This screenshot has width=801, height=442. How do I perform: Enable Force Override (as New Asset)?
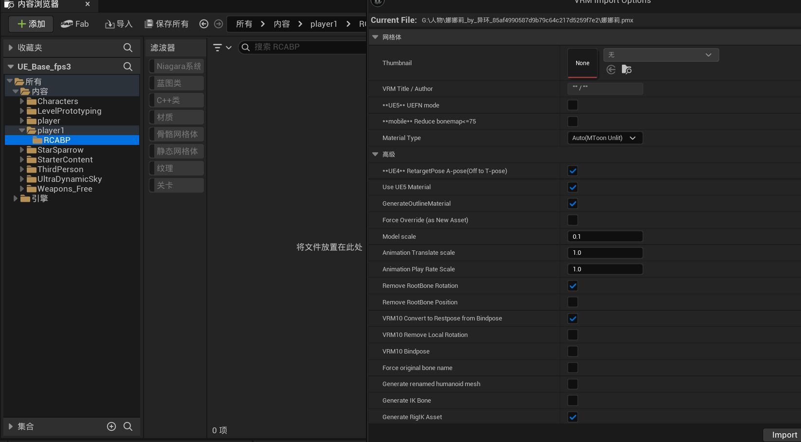pyautogui.click(x=572, y=220)
